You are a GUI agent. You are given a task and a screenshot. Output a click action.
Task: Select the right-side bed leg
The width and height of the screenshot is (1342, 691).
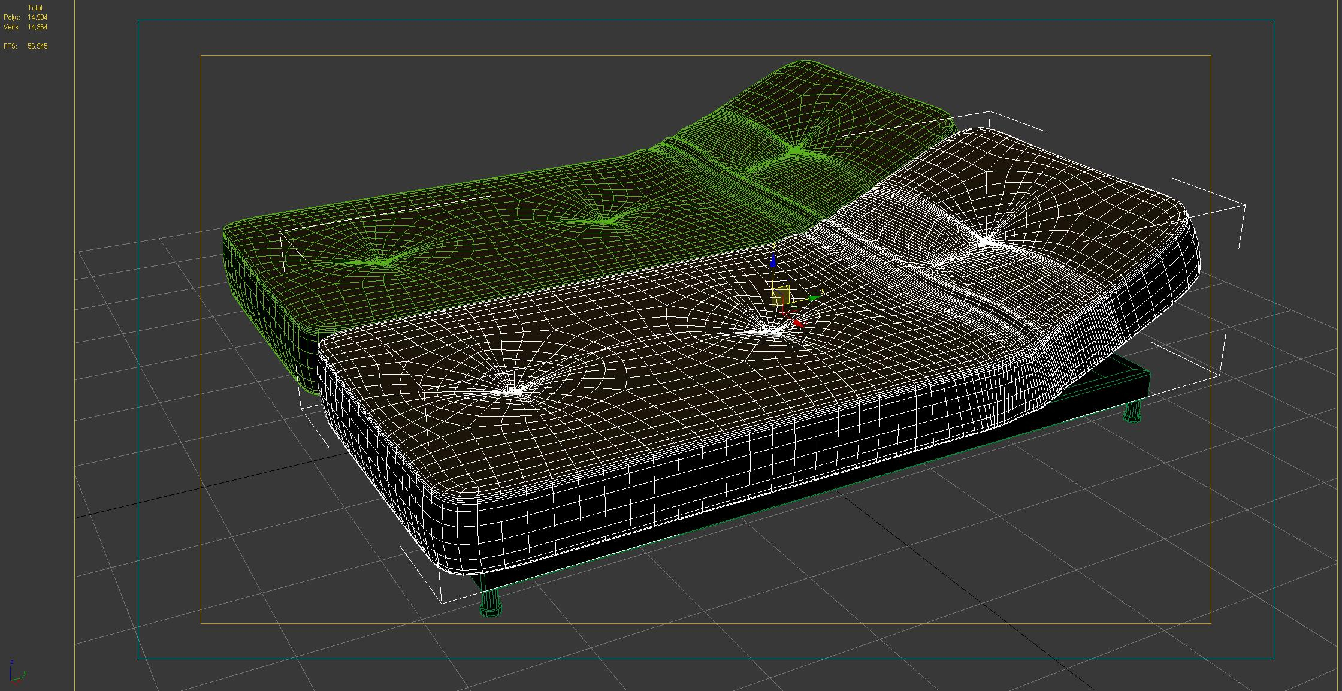pos(1132,411)
